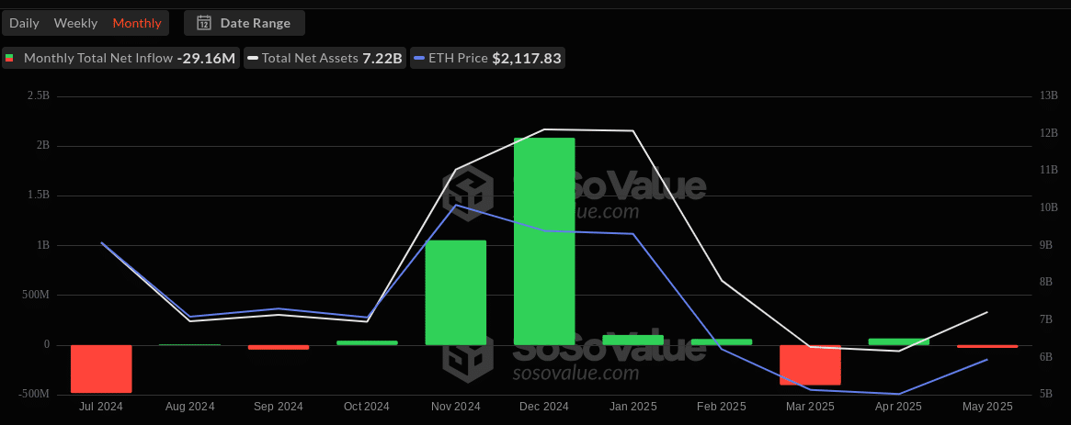
Task: Select the Weekly tab
Action: point(76,23)
